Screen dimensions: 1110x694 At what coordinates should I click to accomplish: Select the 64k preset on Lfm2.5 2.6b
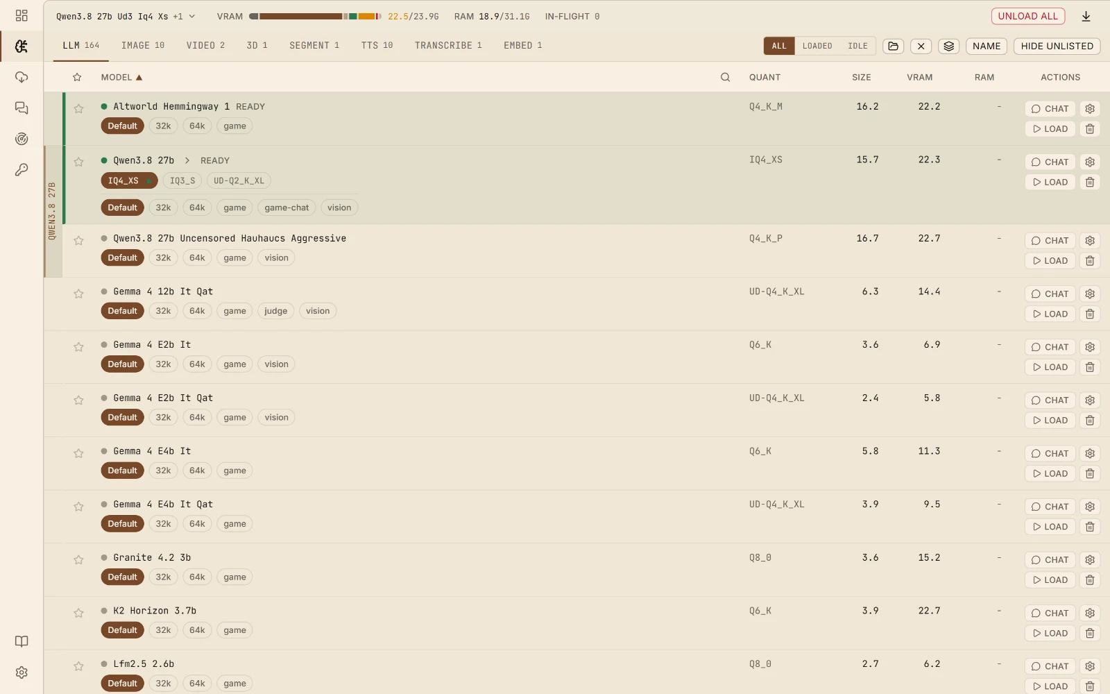coord(197,684)
